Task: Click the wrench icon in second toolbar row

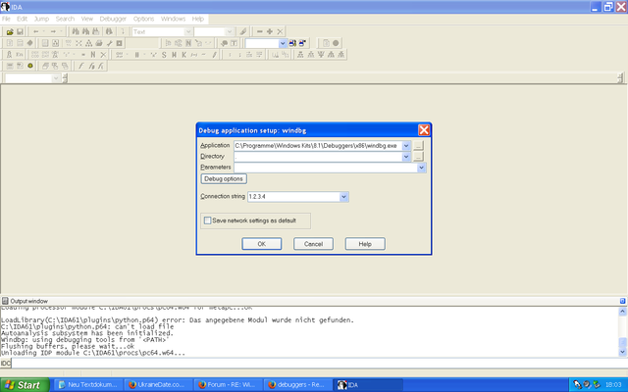Action: pyautogui.click(x=109, y=43)
